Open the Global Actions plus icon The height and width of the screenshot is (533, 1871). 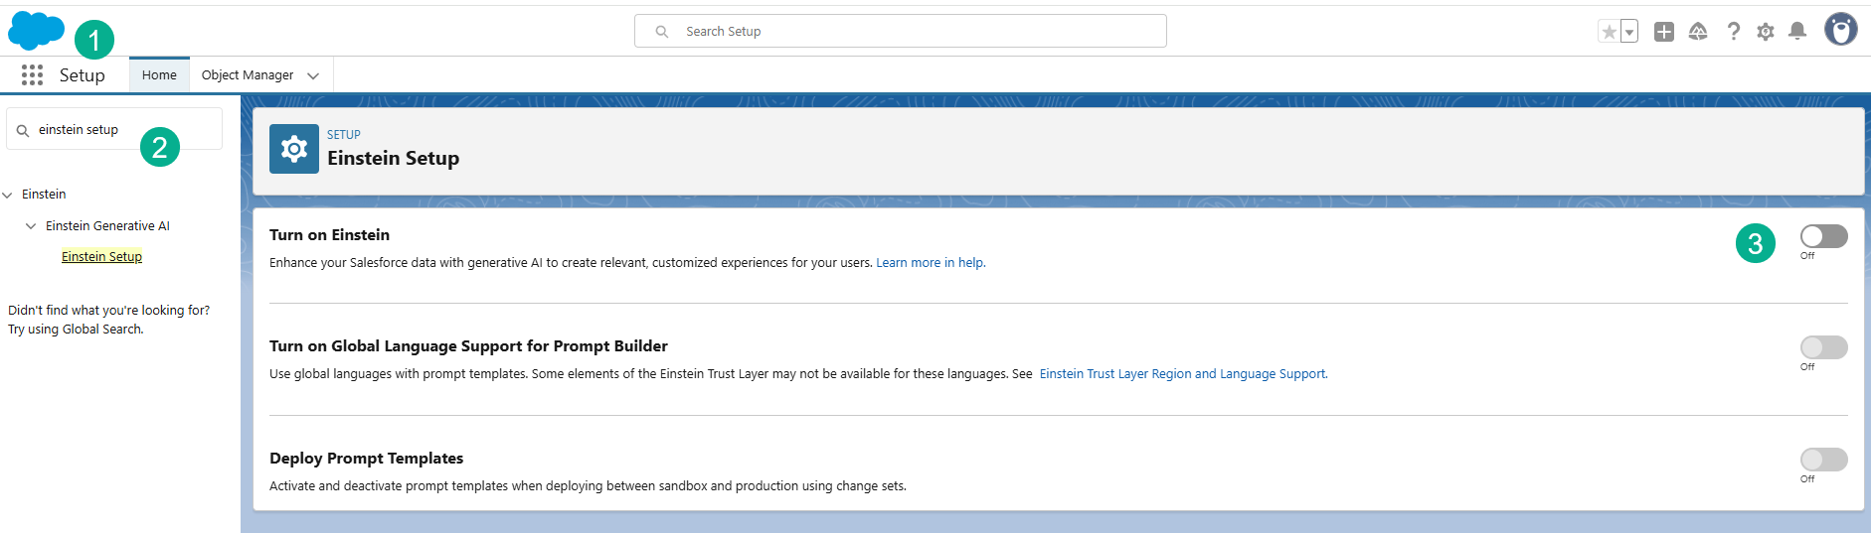[x=1664, y=32]
